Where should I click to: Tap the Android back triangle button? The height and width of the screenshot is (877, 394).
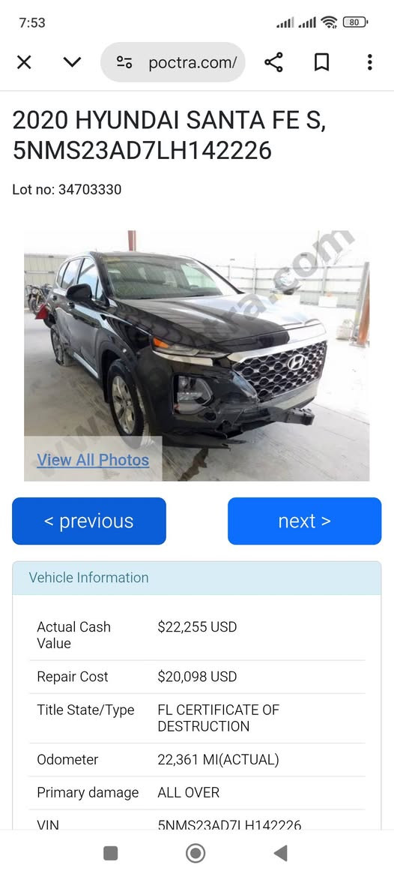click(x=281, y=853)
